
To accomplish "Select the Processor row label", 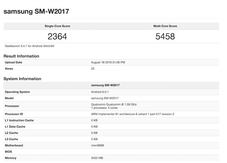I will [12, 106].
